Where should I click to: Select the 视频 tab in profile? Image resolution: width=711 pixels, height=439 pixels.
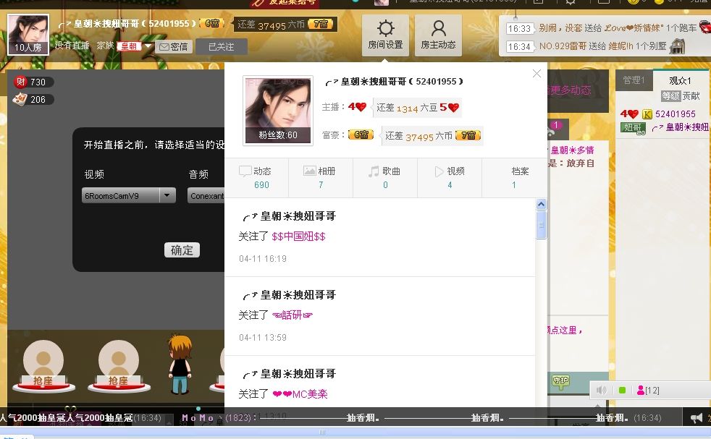pyautogui.click(x=449, y=177)
